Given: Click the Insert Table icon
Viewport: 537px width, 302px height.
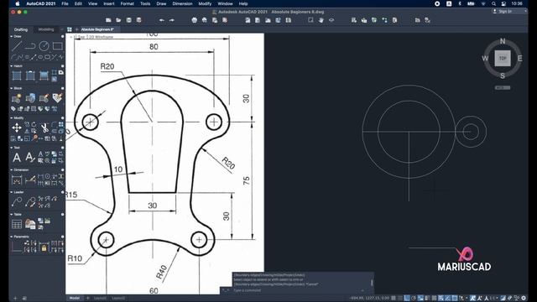Looking at the screenshot, I should pos(17,224).
